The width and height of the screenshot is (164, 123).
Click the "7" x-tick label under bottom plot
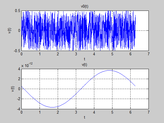148,112
